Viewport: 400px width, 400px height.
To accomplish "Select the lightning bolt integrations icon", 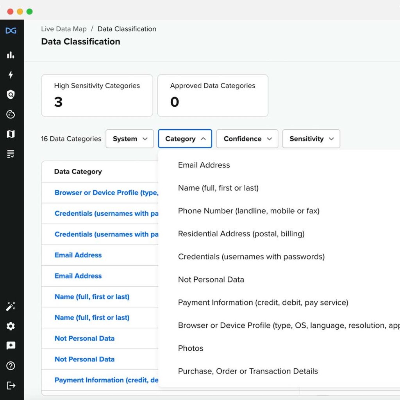I will tap(11, 75).
